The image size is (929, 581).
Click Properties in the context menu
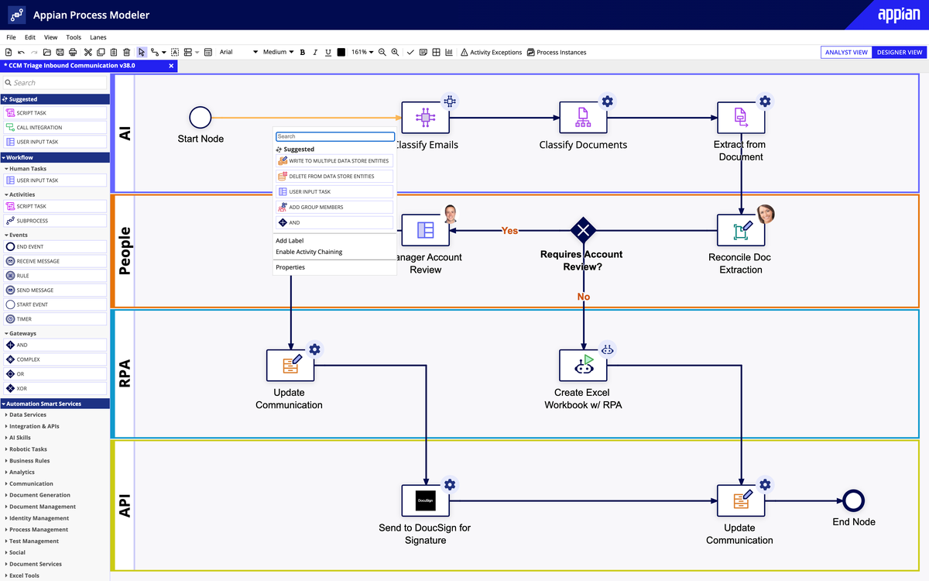[x=290, y=266]
